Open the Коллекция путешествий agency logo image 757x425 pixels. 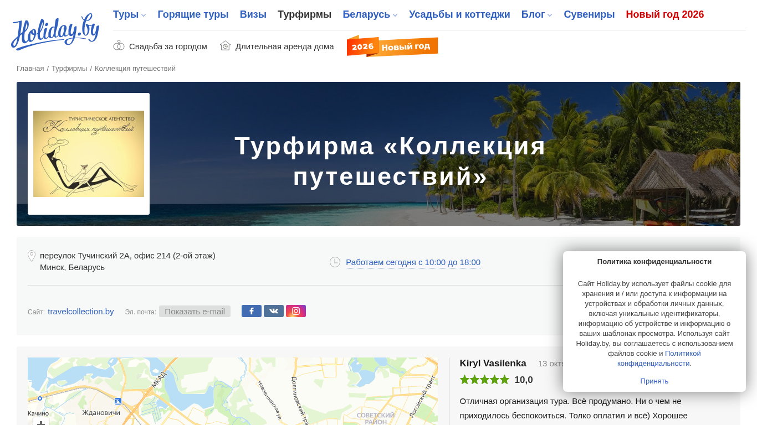[x=89, y=154]
